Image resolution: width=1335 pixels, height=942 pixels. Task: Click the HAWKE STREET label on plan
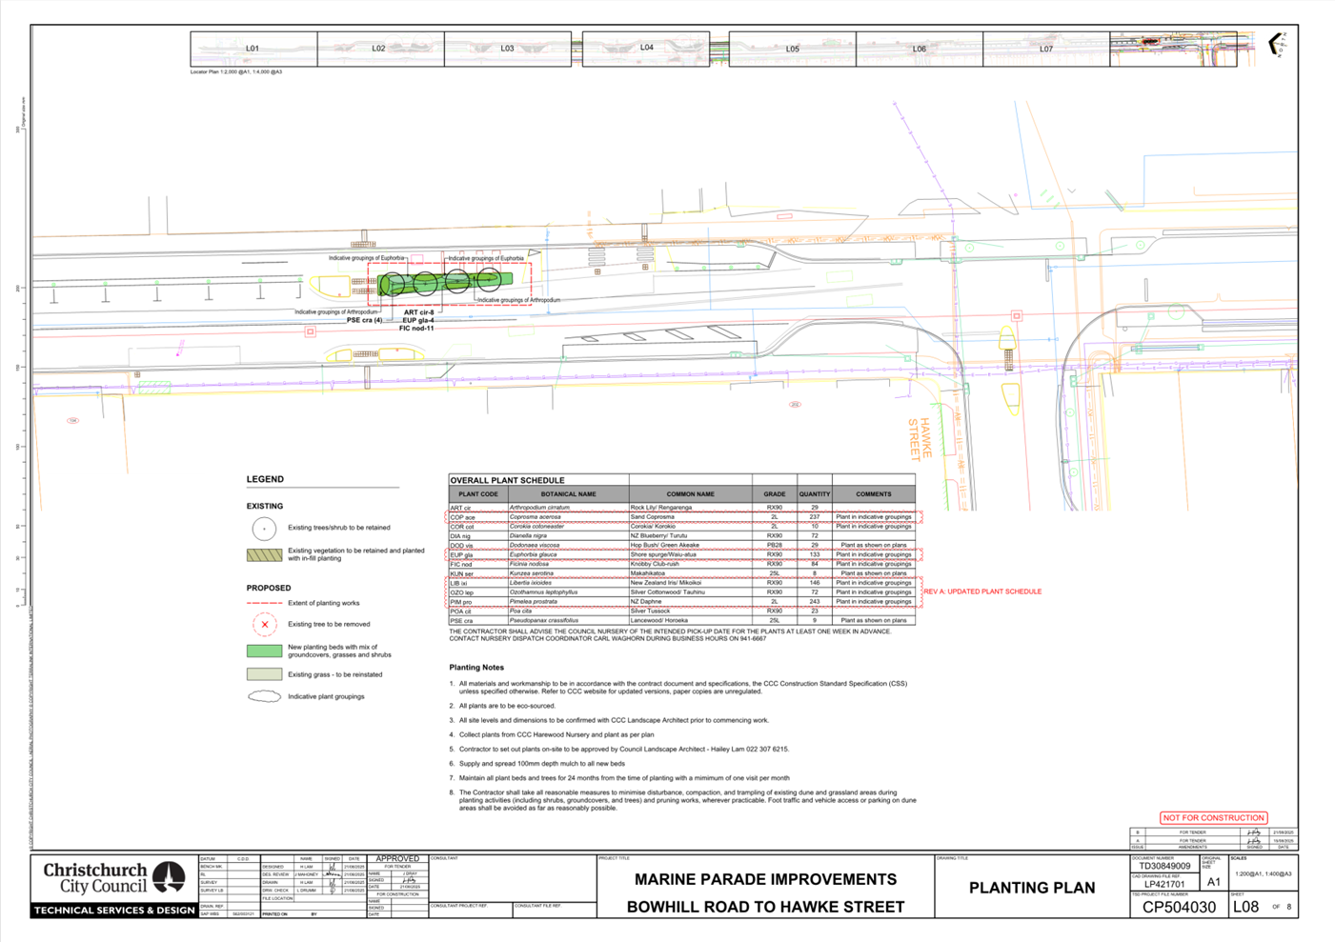[x=920, y=438]
